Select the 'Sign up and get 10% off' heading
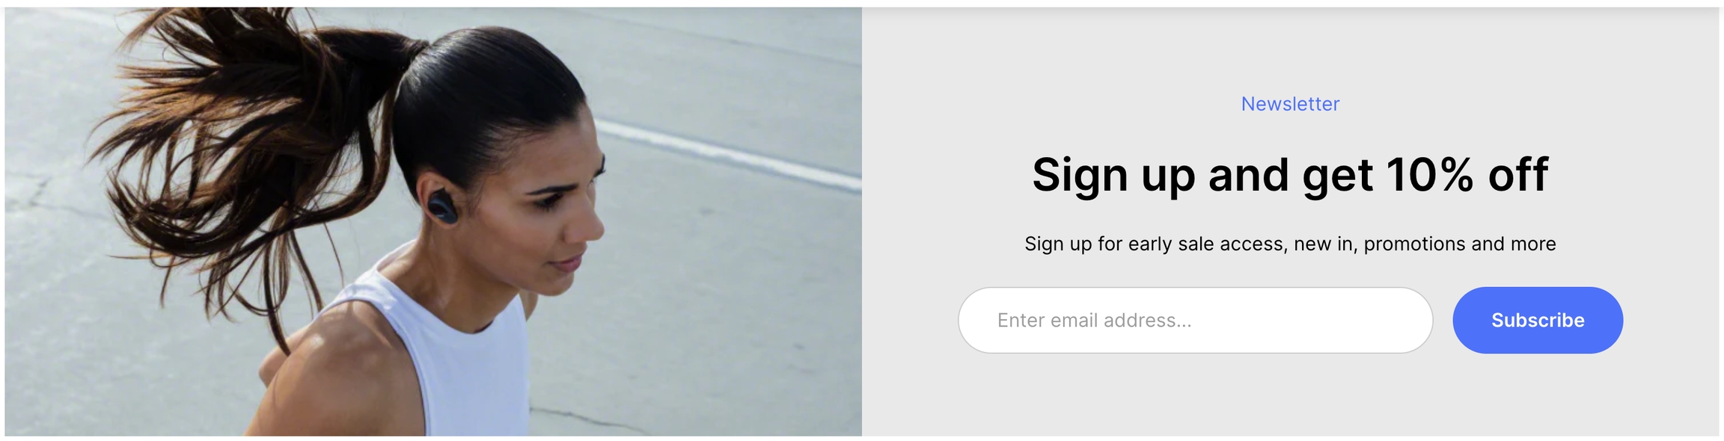This screenshot has height=441, width=1724. 1290,175
